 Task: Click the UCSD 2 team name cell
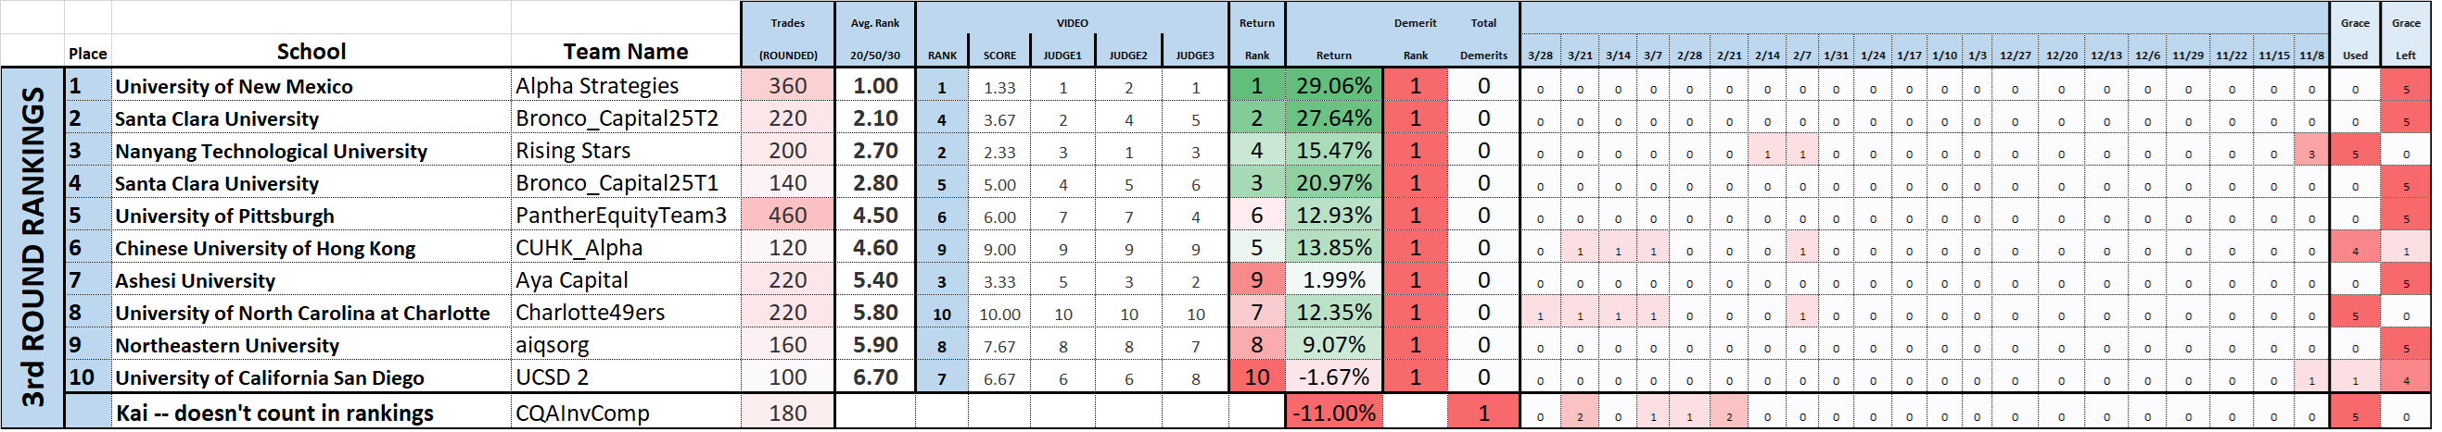pyautogui.click(x=553, y=377)
